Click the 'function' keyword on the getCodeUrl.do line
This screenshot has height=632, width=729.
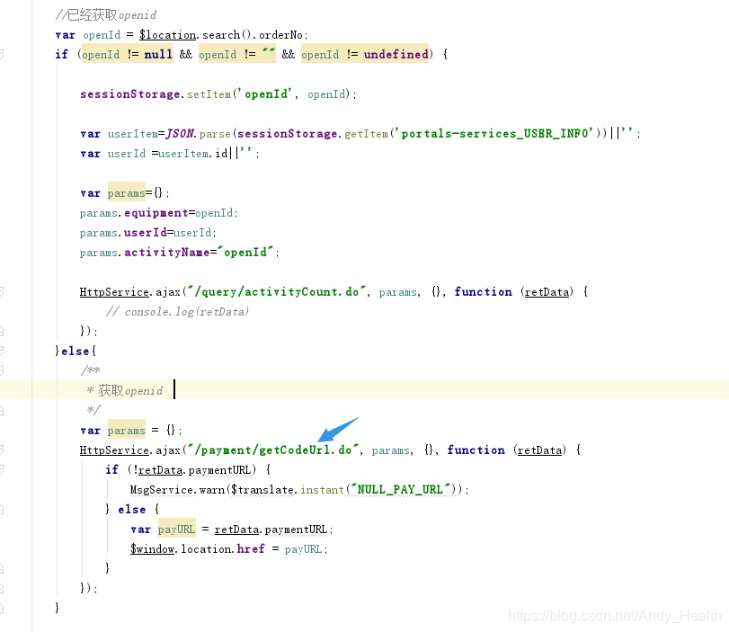coord(476,450)
